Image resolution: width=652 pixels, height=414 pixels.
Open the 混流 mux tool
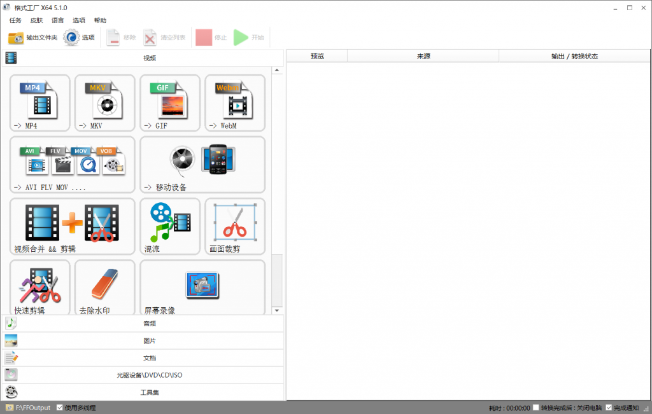click(x=169, y=226)
